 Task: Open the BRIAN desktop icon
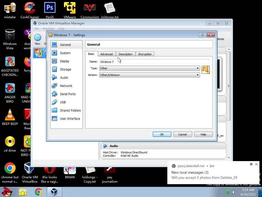[x=70, y=173]
